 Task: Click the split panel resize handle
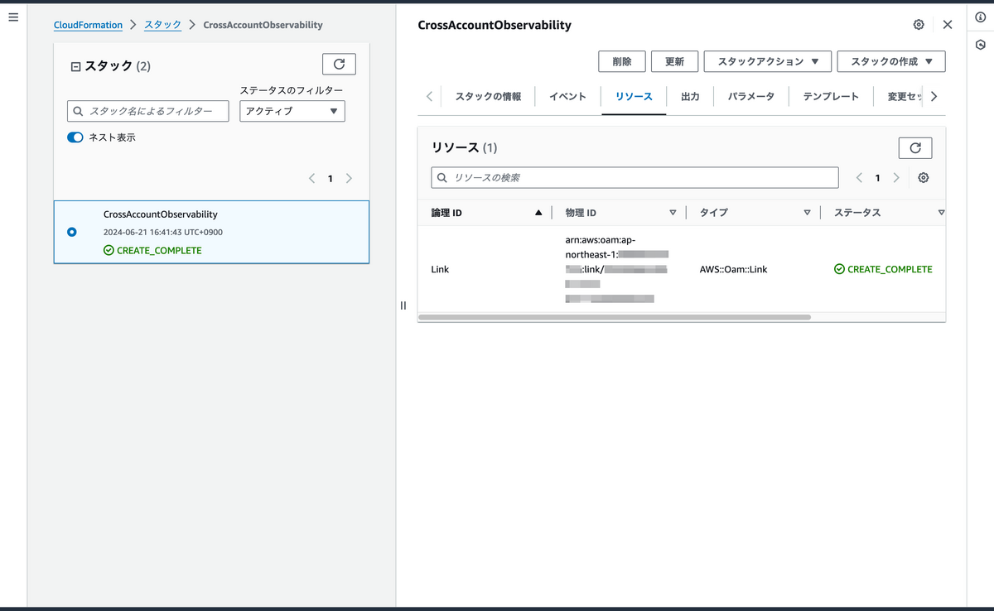tap(403, 305)
